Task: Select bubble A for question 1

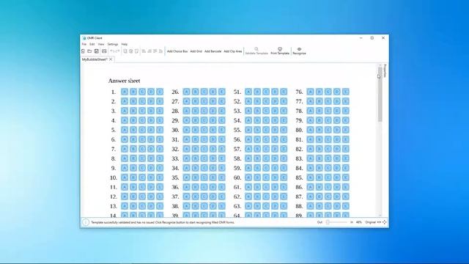Action: click(x=125, y=92)
